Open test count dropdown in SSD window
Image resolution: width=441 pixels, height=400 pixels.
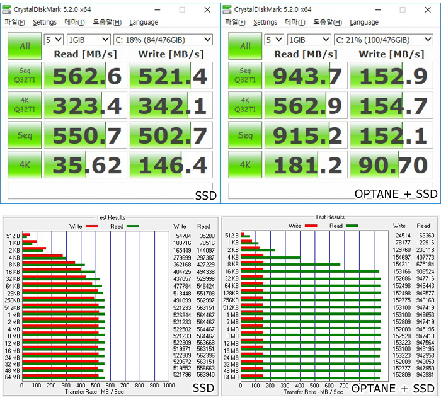54,40
